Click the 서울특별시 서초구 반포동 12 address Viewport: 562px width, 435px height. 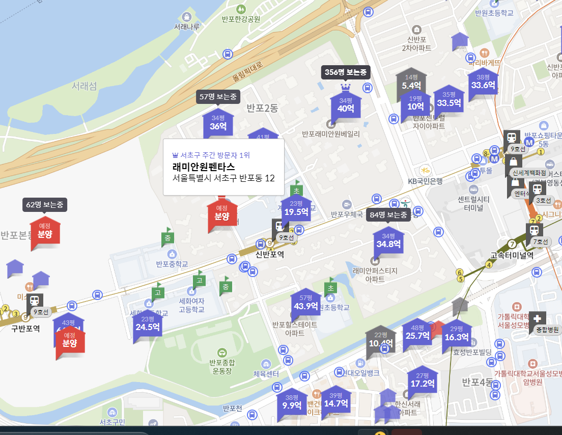coord(223,178)
